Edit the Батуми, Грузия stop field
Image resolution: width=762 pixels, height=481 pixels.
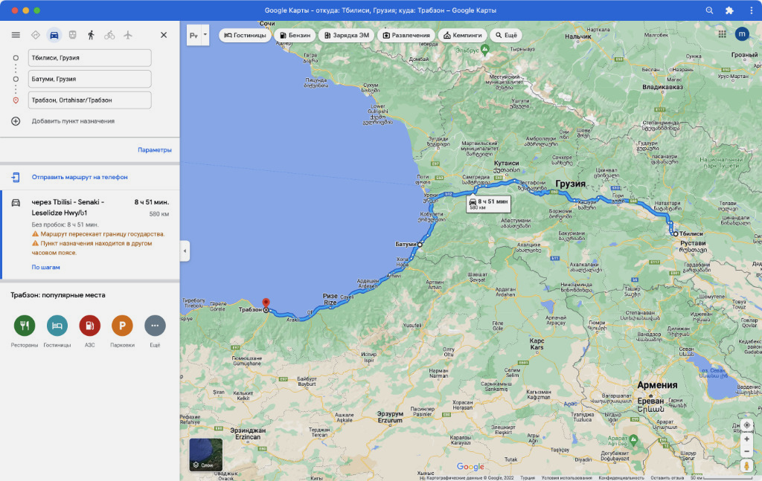pos(89,79)
